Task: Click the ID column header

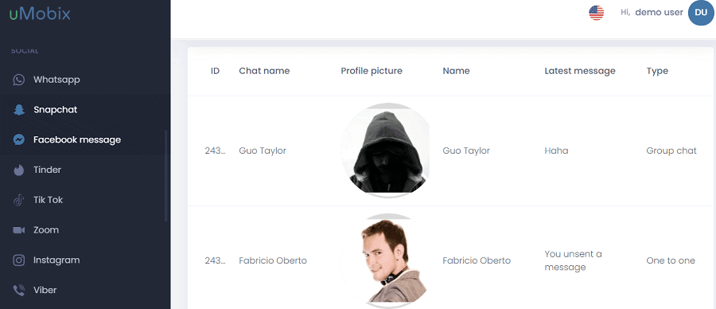Action: coord(215,71)
